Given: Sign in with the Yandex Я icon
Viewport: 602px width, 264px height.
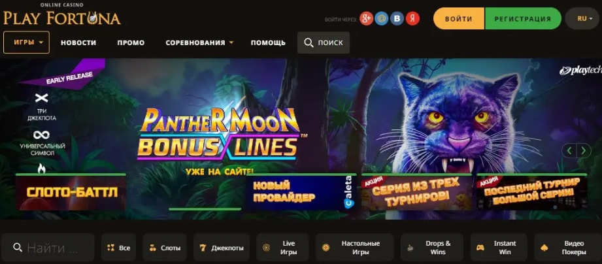Looking at the screenshot, I should [412, 19].
